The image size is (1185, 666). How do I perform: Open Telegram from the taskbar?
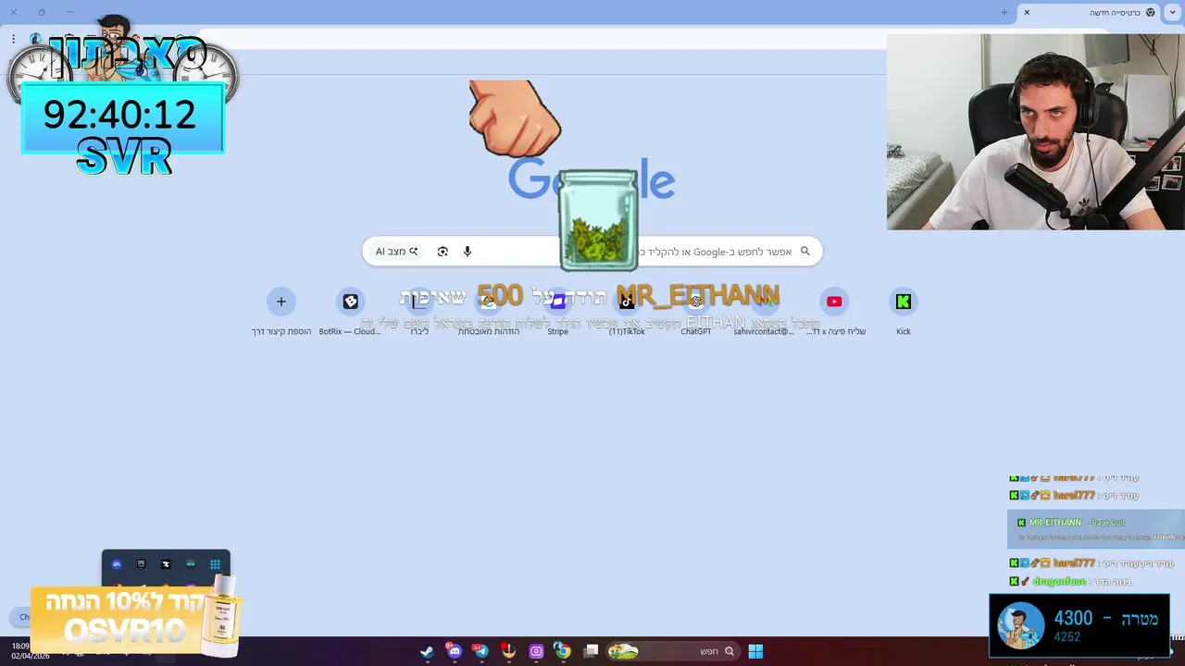click(480, 651)
